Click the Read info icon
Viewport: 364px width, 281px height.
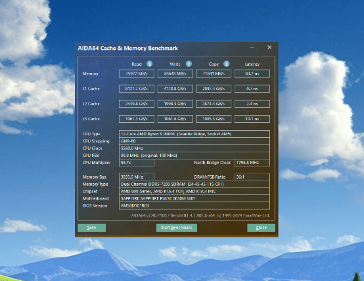coord(150,64)
